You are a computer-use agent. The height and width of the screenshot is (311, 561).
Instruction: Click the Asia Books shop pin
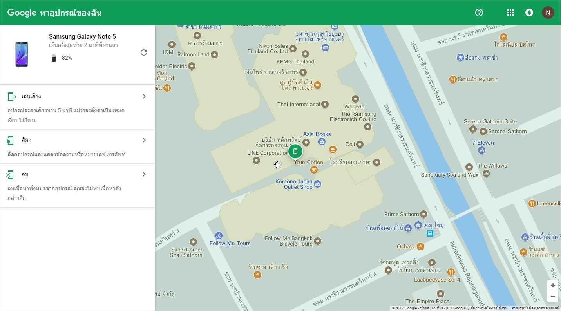(322, 141)
